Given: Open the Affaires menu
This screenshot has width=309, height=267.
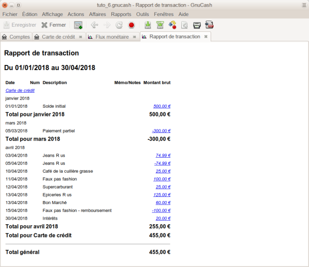Looking at the screenshot, I should point(97,14).
